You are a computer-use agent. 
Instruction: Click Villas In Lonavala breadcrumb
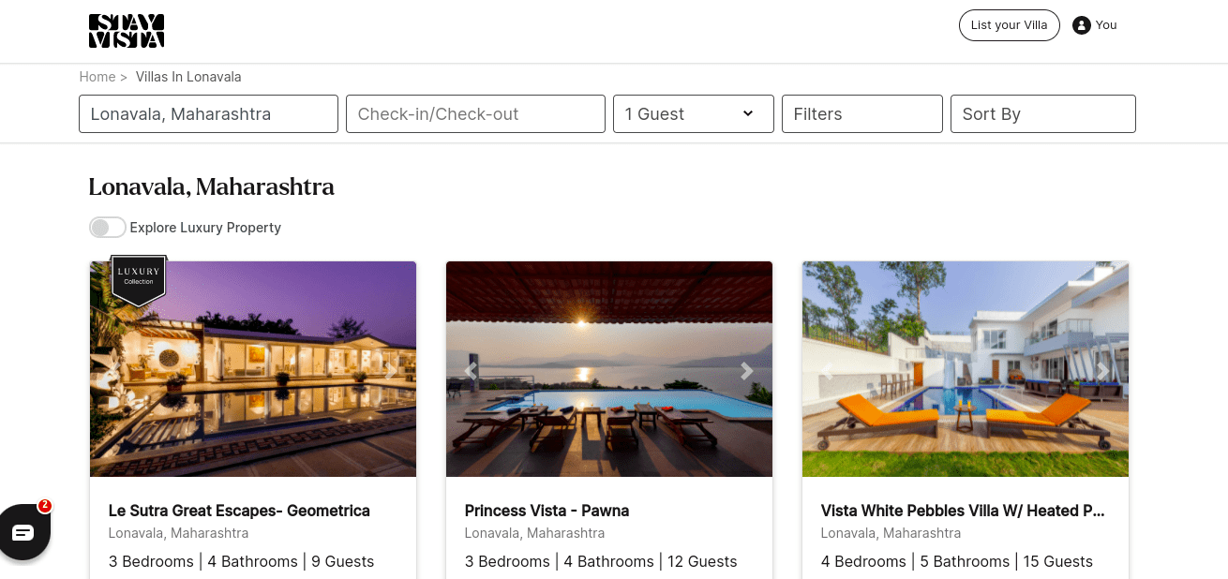click(188, 77)
